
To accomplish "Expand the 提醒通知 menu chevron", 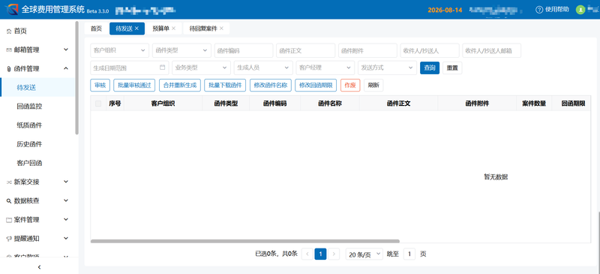I will 66,239.
